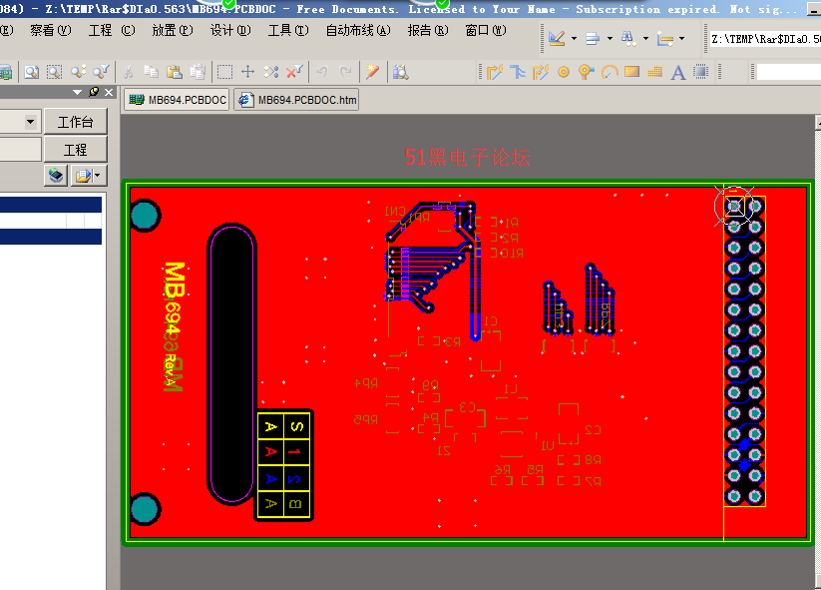
Task: Click the copy icon in toolbar
Action: [152, 72]
